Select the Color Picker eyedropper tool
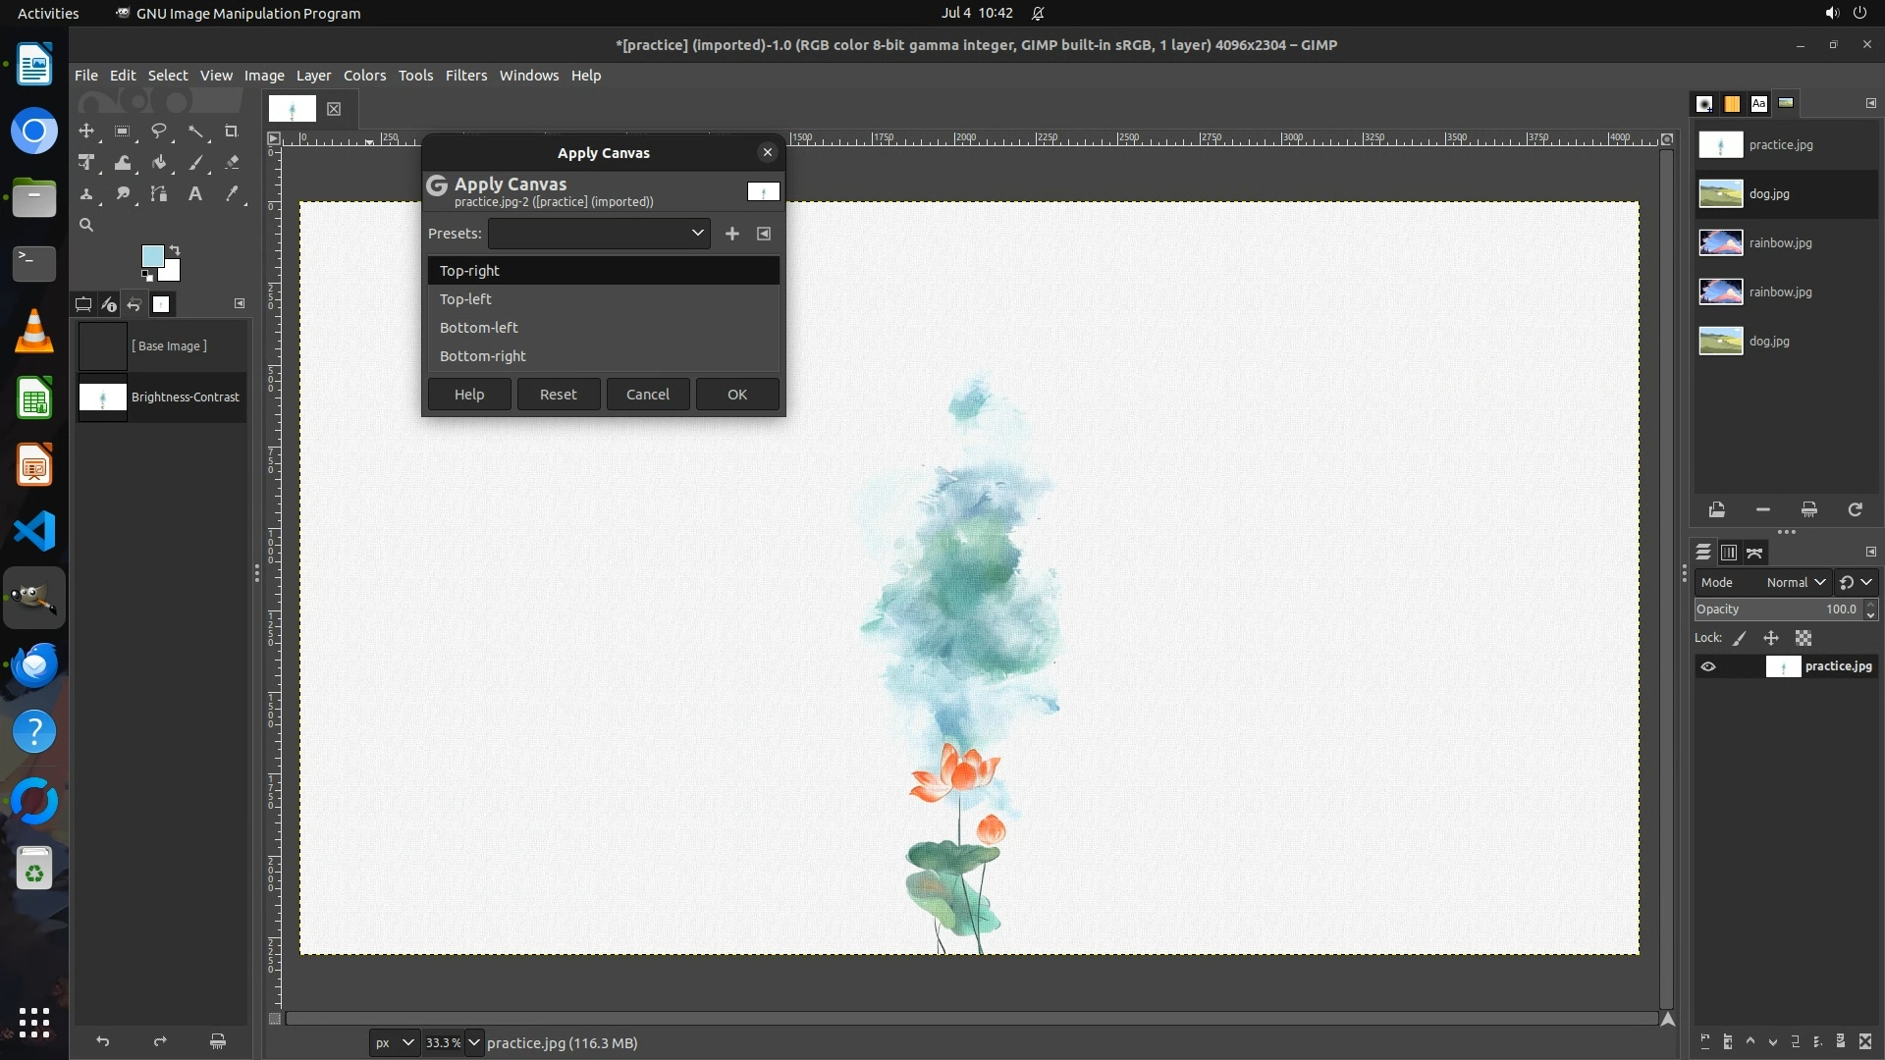 tap(232, 194)
